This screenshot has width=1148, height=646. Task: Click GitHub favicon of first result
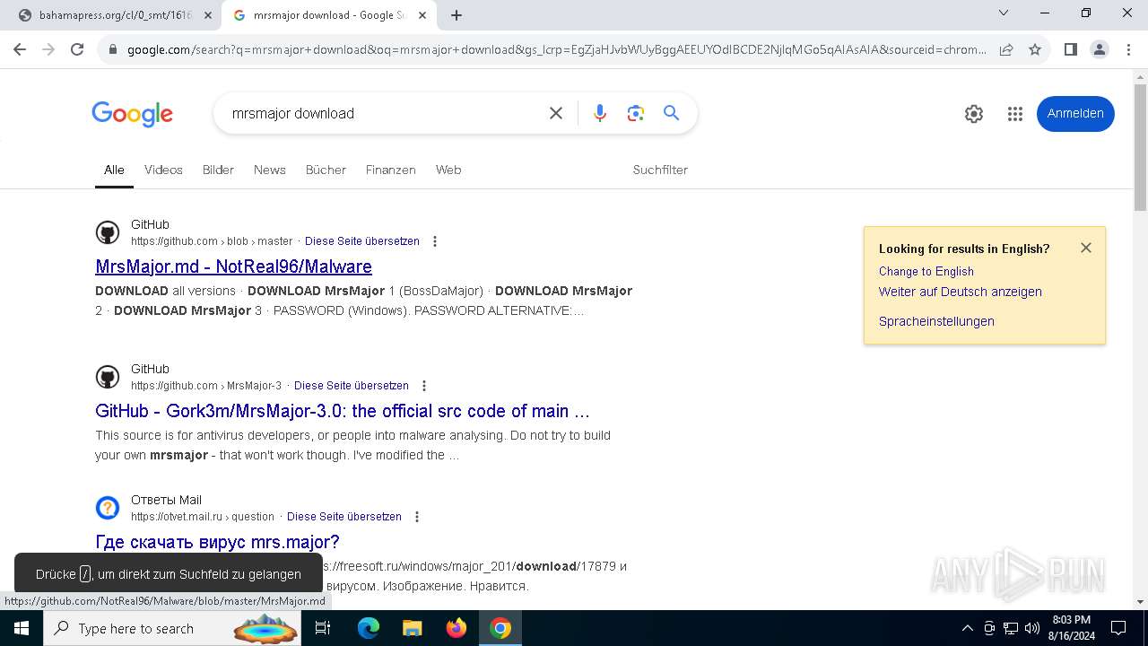[x=108, y=233]
